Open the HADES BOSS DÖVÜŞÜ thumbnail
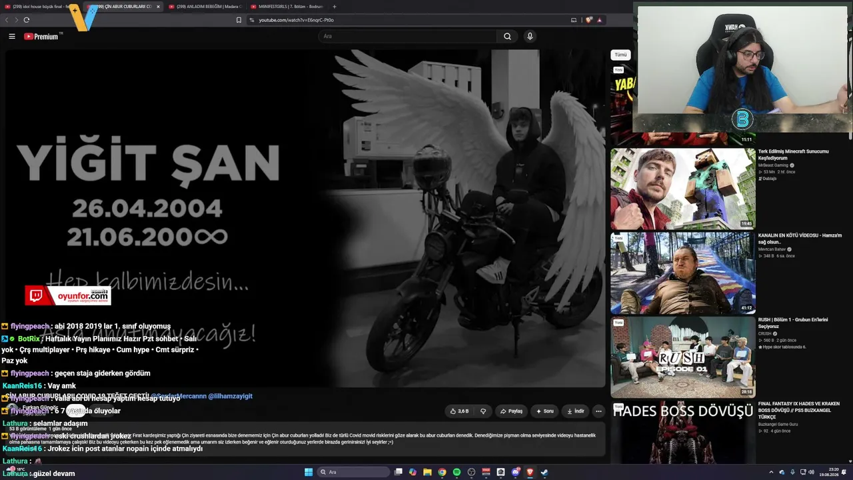This screenshot has height=480, width=853. [683, 432]
